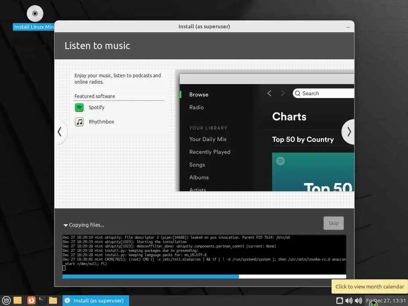This screenshot has width=408, height=306.
Task: Click the 'Featured software' heading
Action: (95, 96)
